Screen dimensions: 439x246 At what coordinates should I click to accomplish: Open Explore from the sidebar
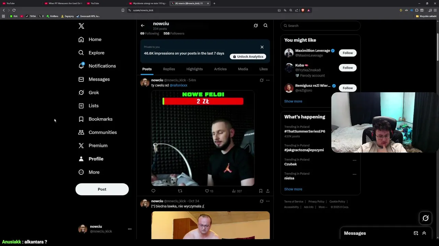click(x=91, y=53)
